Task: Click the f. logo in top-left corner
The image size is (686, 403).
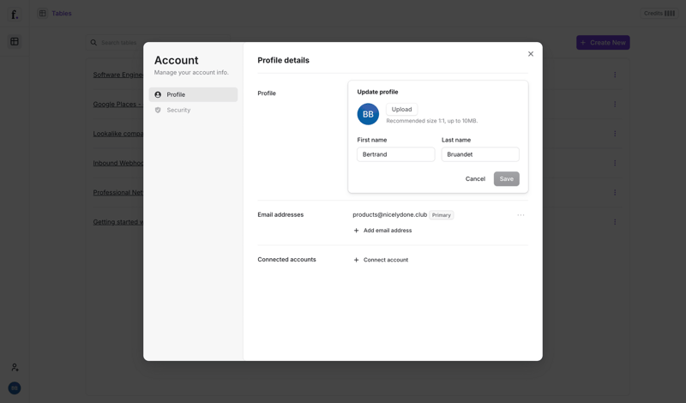Action: (15, 15)
